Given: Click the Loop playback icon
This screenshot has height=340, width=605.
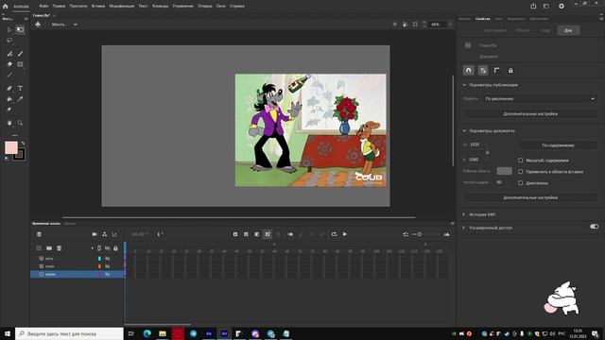Looking at the screenshot, I should click(x=334, y=234).
